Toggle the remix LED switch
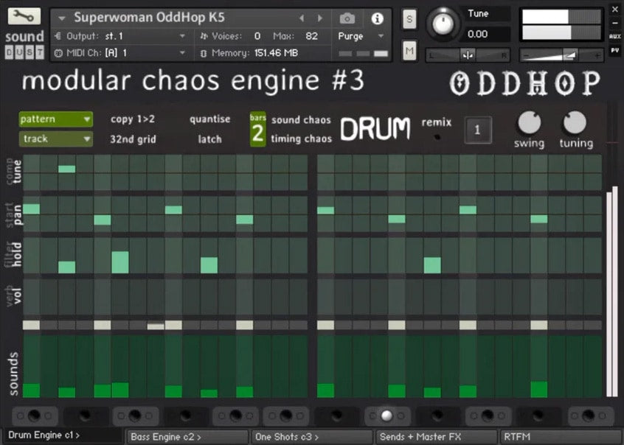 (437, 137)
